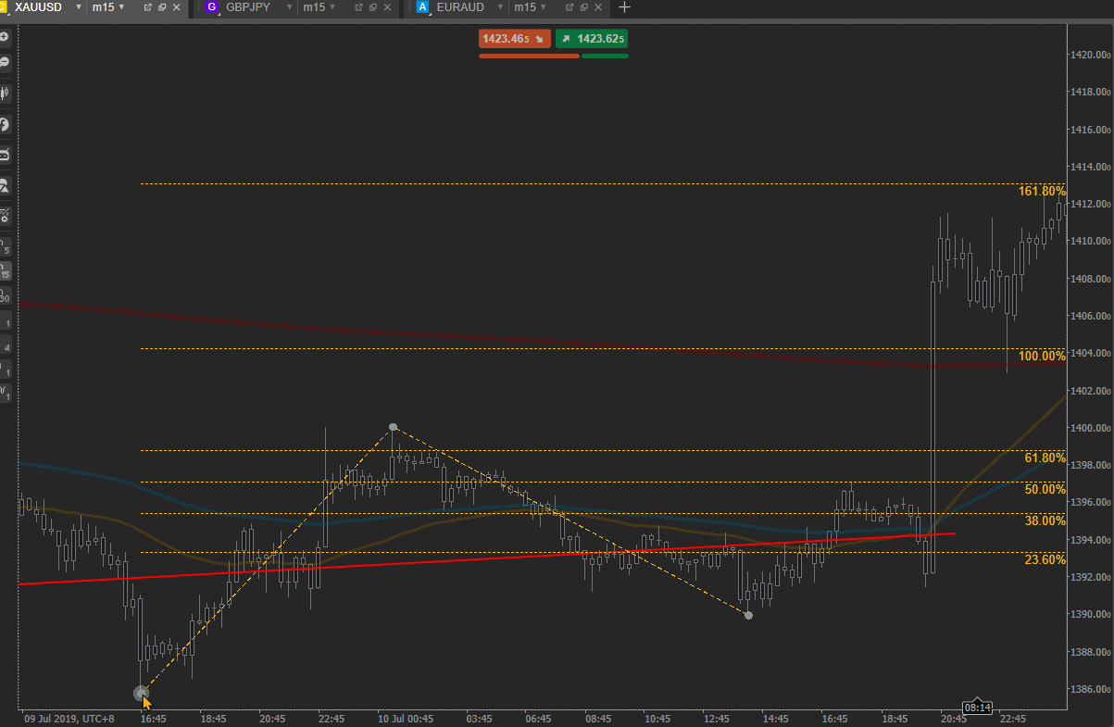Click the green Buy 1423.62 button
Viewport: 1114px width, 727px height.
pos(592,39)
